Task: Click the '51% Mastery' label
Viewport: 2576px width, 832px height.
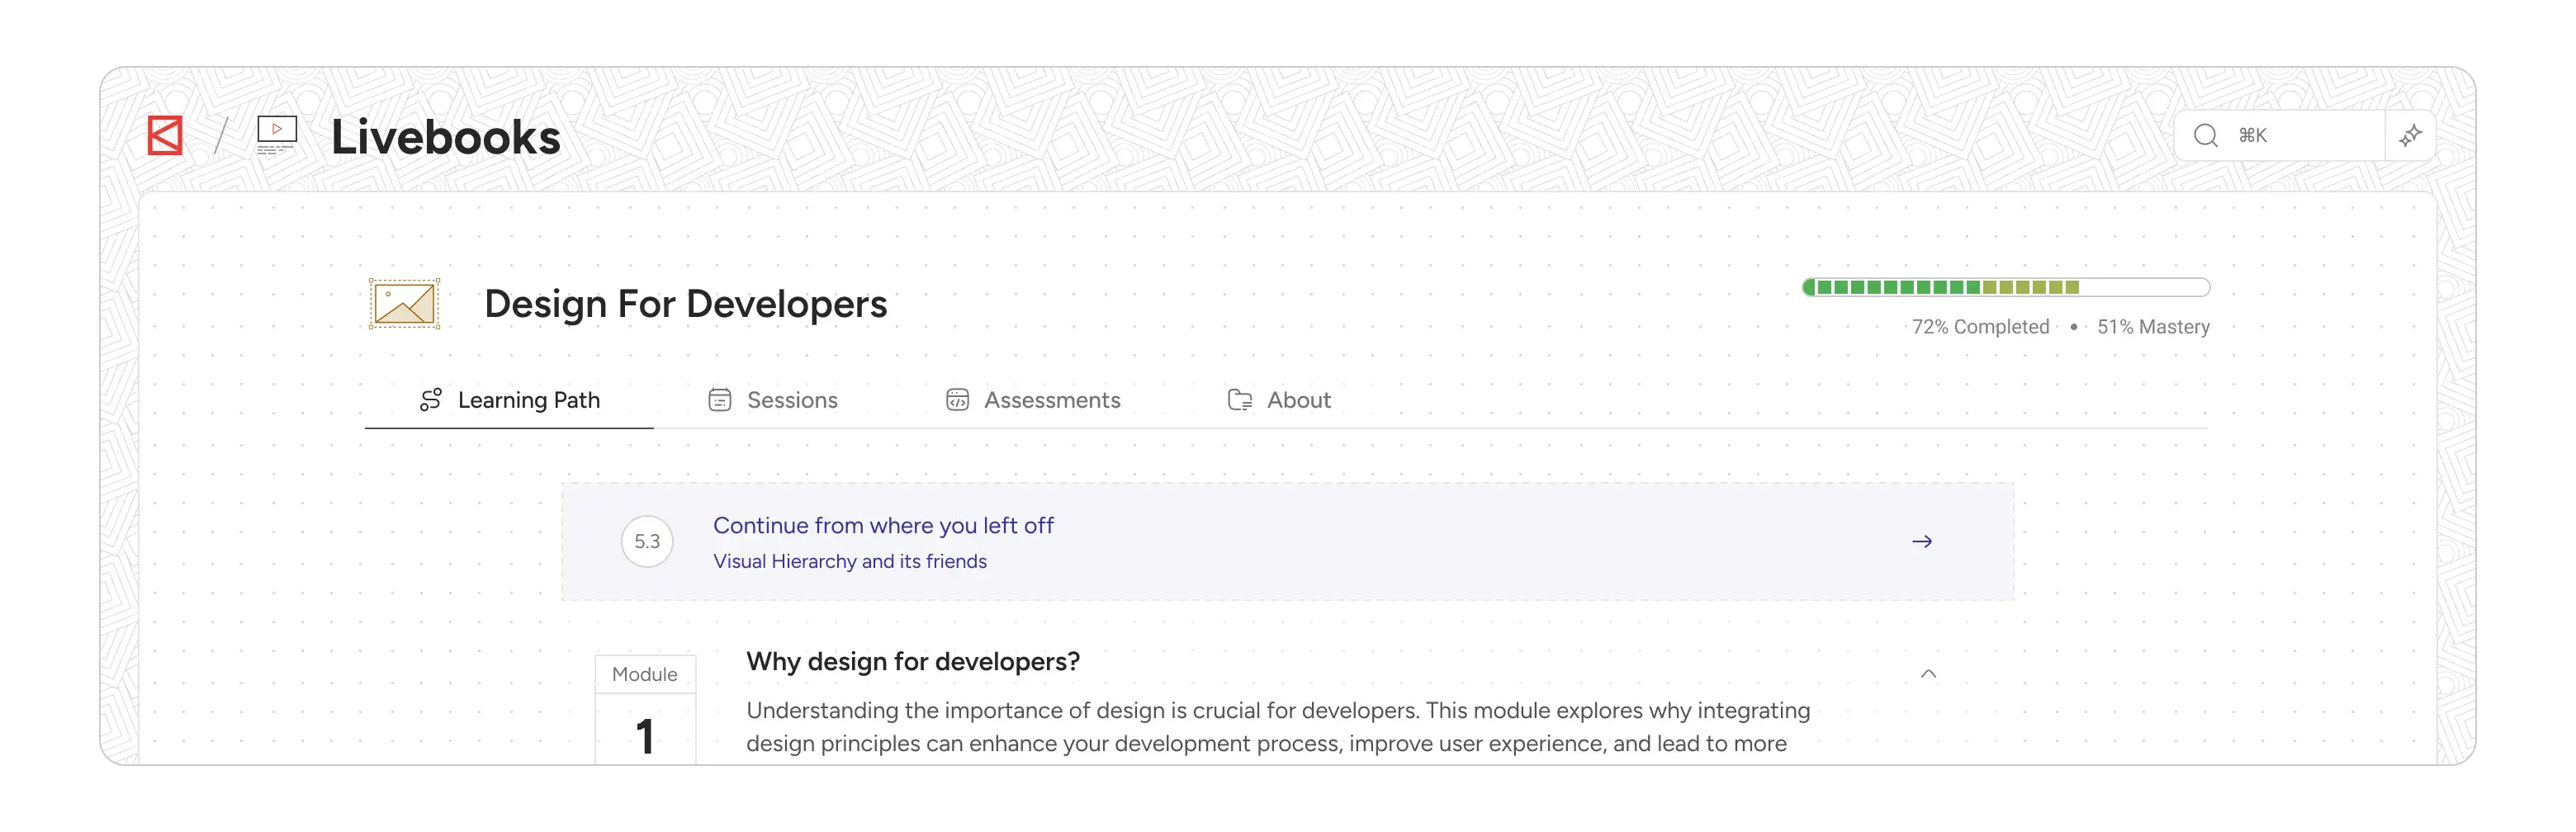Action: 2153,327
